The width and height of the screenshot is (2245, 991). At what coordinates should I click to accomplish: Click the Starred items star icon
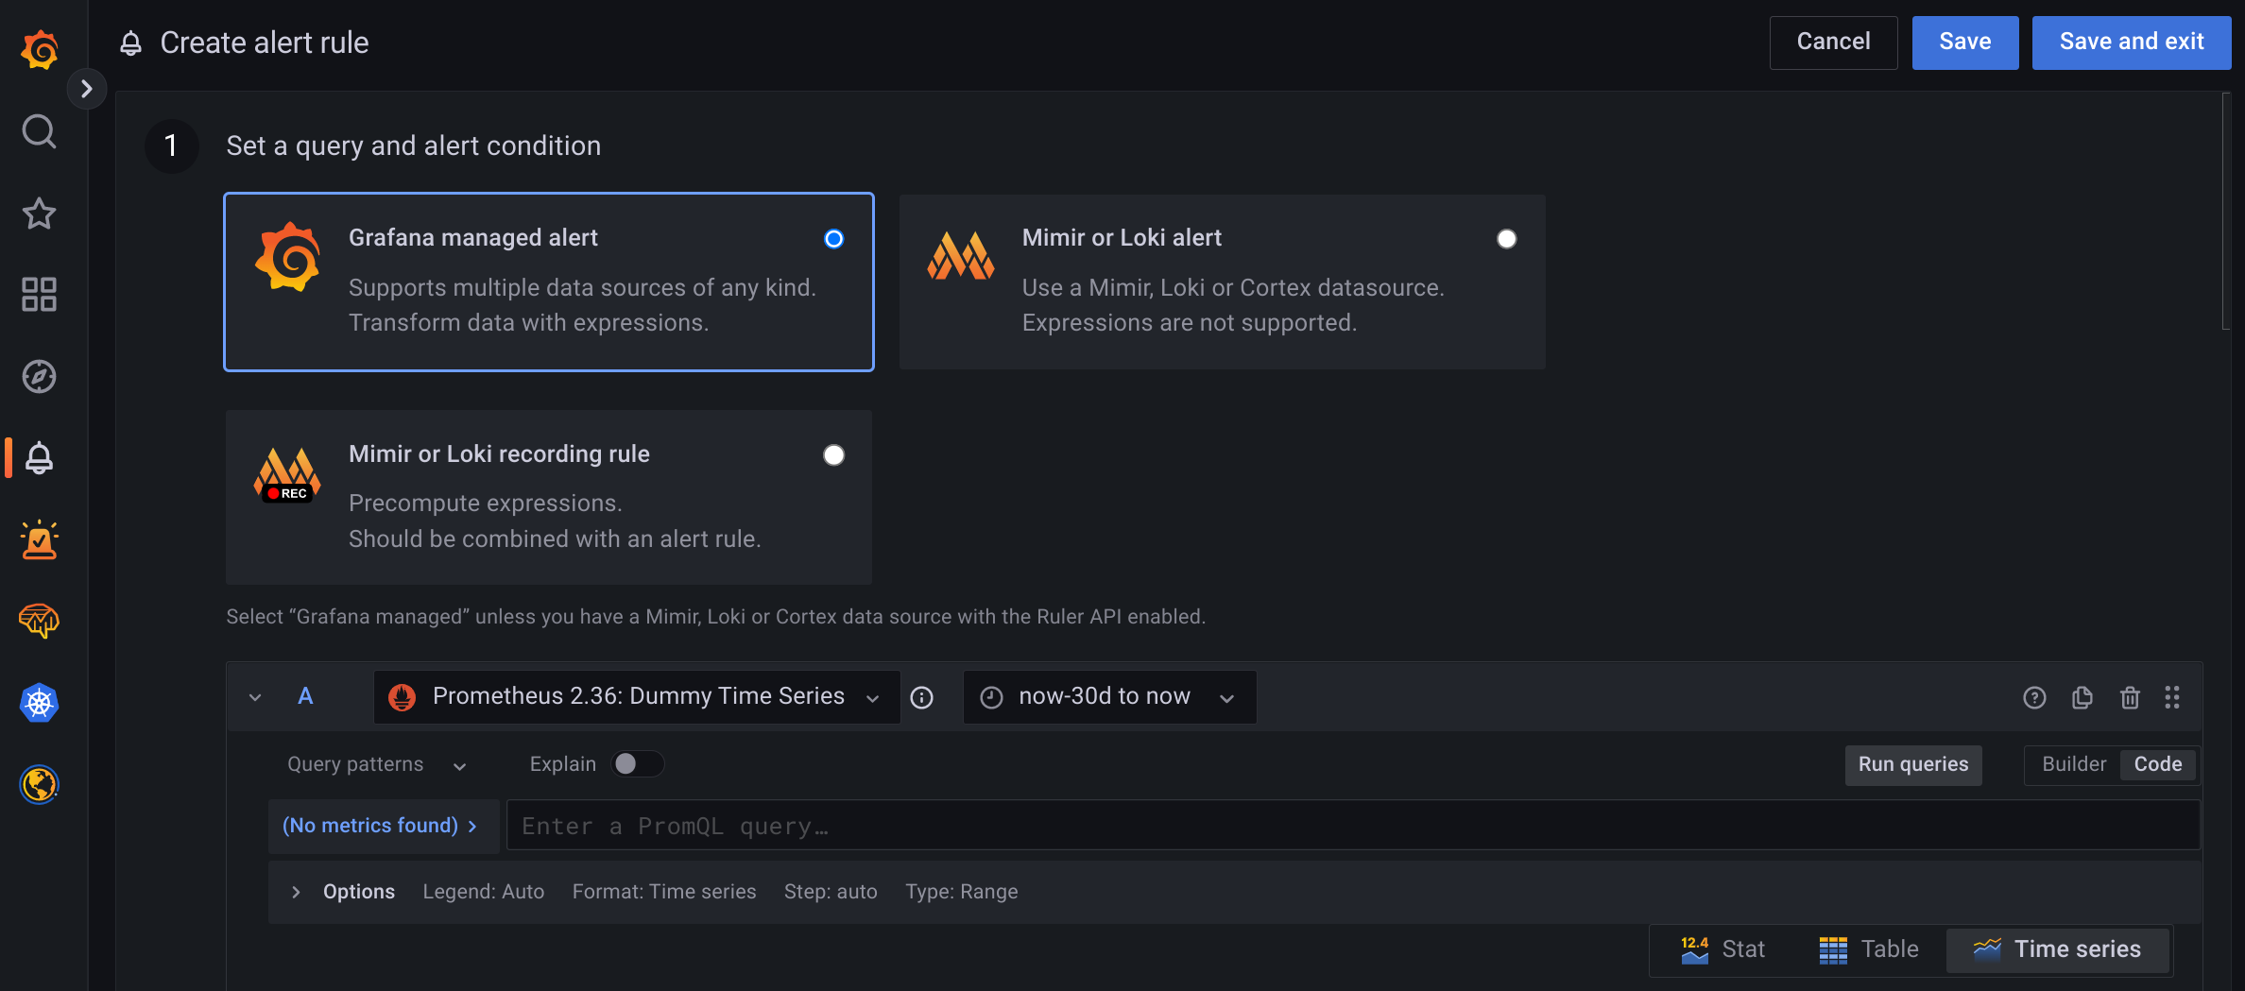tap(39, 214)
